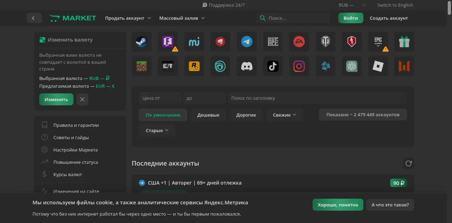Select the default sorting option
This screenshot has width=452, height=223.
[163, 115]
